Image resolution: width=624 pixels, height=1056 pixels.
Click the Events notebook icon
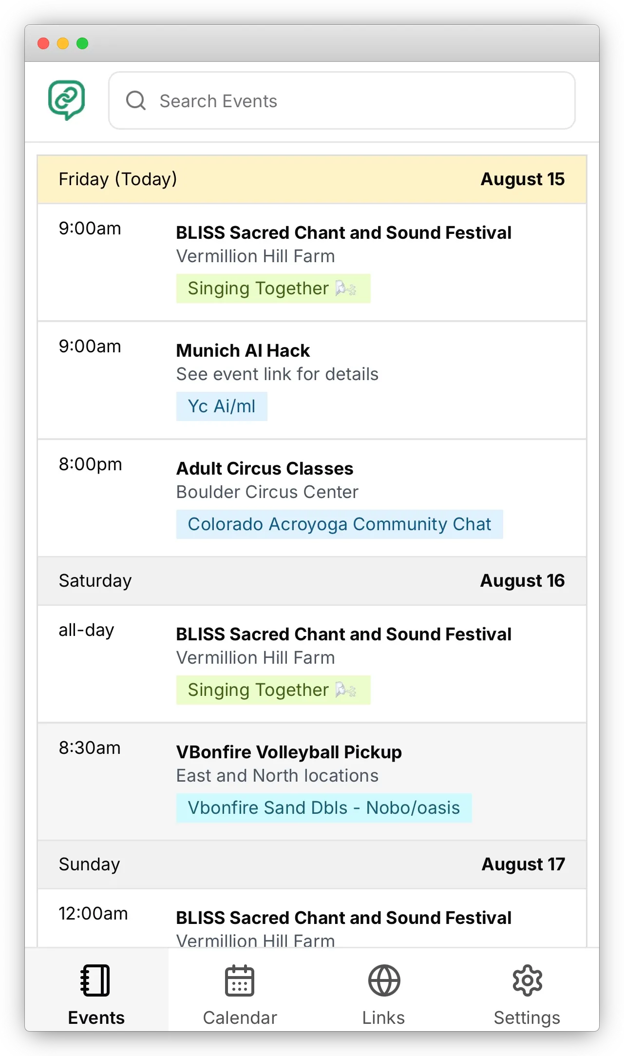pyautogui.click(x=95, y=980)
